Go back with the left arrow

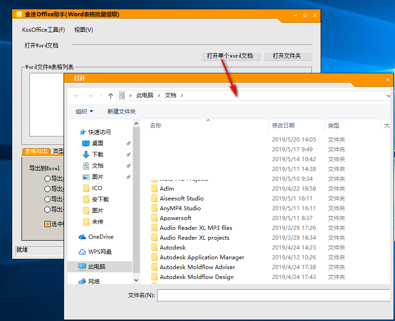point(76,96)
